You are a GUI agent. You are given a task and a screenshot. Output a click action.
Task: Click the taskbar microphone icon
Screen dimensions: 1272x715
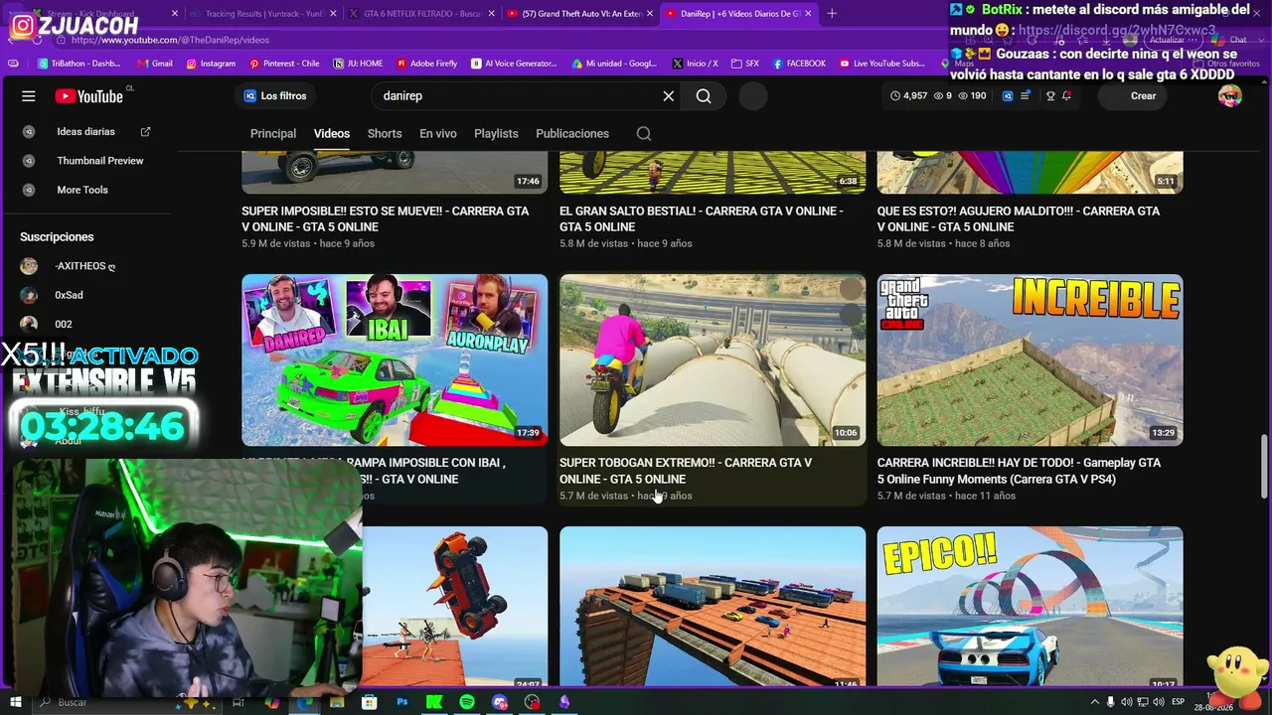1110,702
